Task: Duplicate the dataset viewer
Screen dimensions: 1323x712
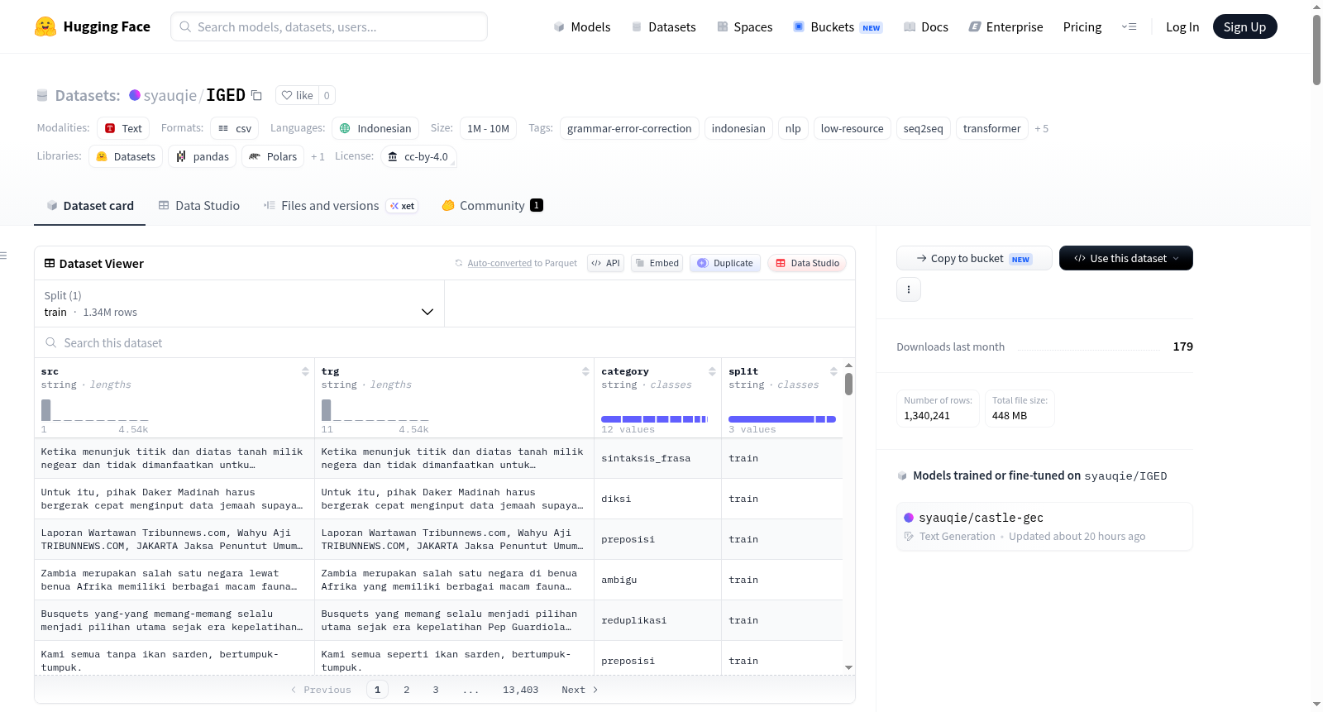Action: [725, 263]
